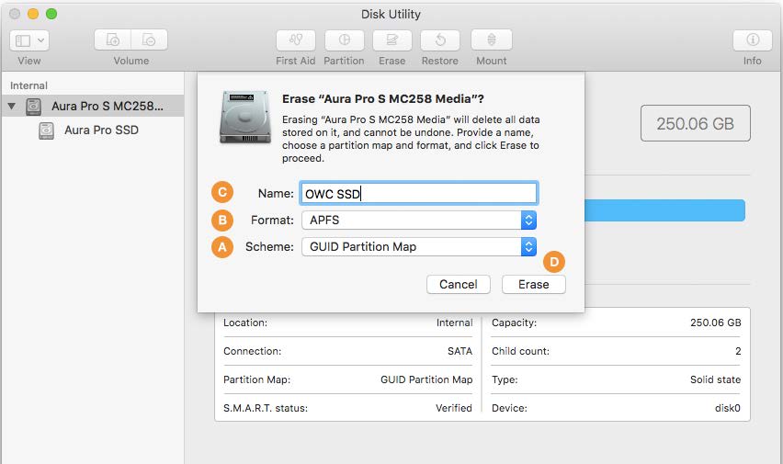Add a volume with the plus icon
This screenshot has height=464, width=783.
click(x=113, y=40)
